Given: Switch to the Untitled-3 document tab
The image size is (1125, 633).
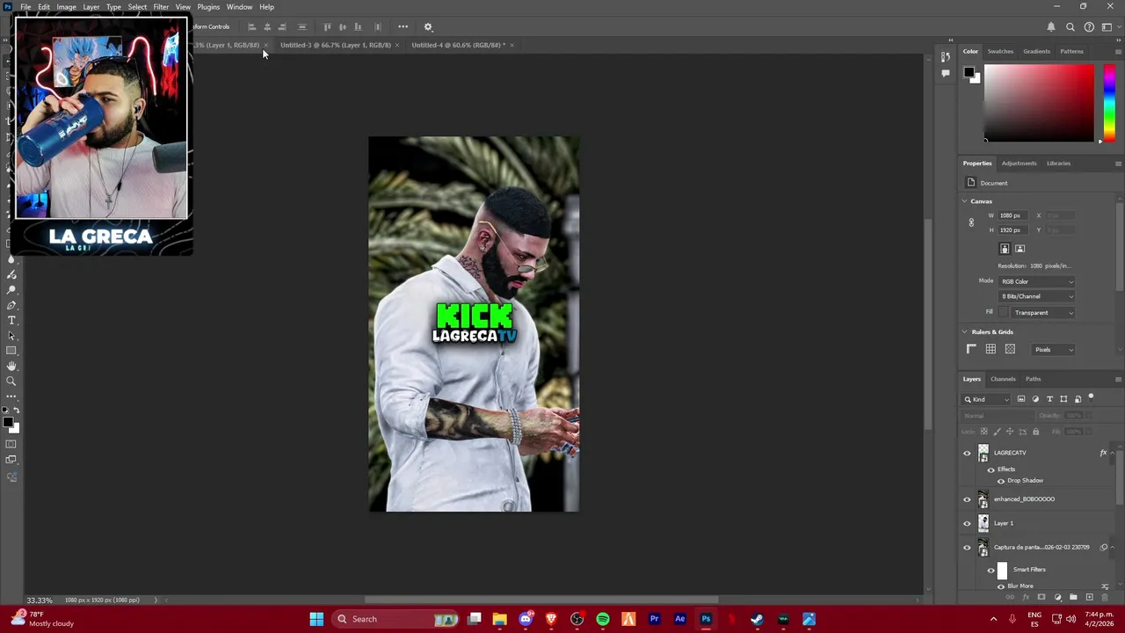Looking at the screenshot, I should [336, 45].
